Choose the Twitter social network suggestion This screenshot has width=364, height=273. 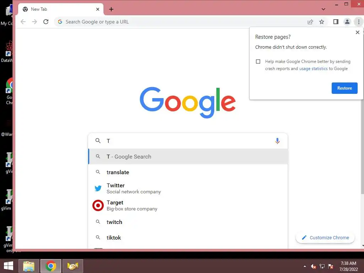coord(188,188)
